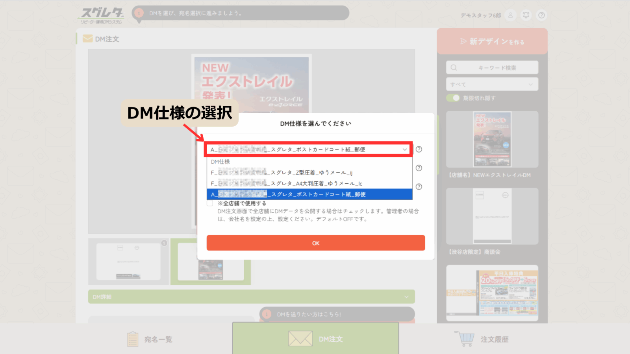Click the second help icon in dialog
Screen dimensions: 630x354
coord(419,168)
